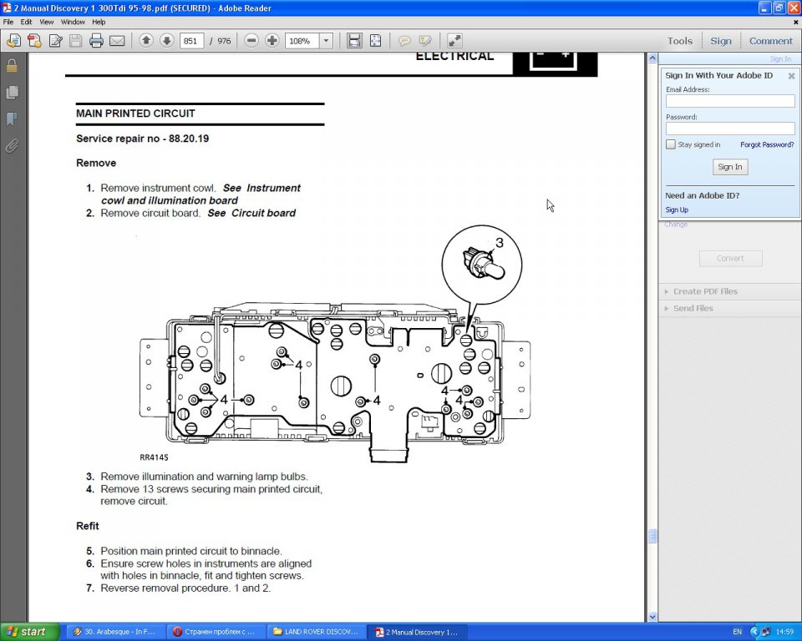The width and height of the screenshot is (802, 641).
Task: Toggle Stay signed in checkbox
Action: (671, 144)
